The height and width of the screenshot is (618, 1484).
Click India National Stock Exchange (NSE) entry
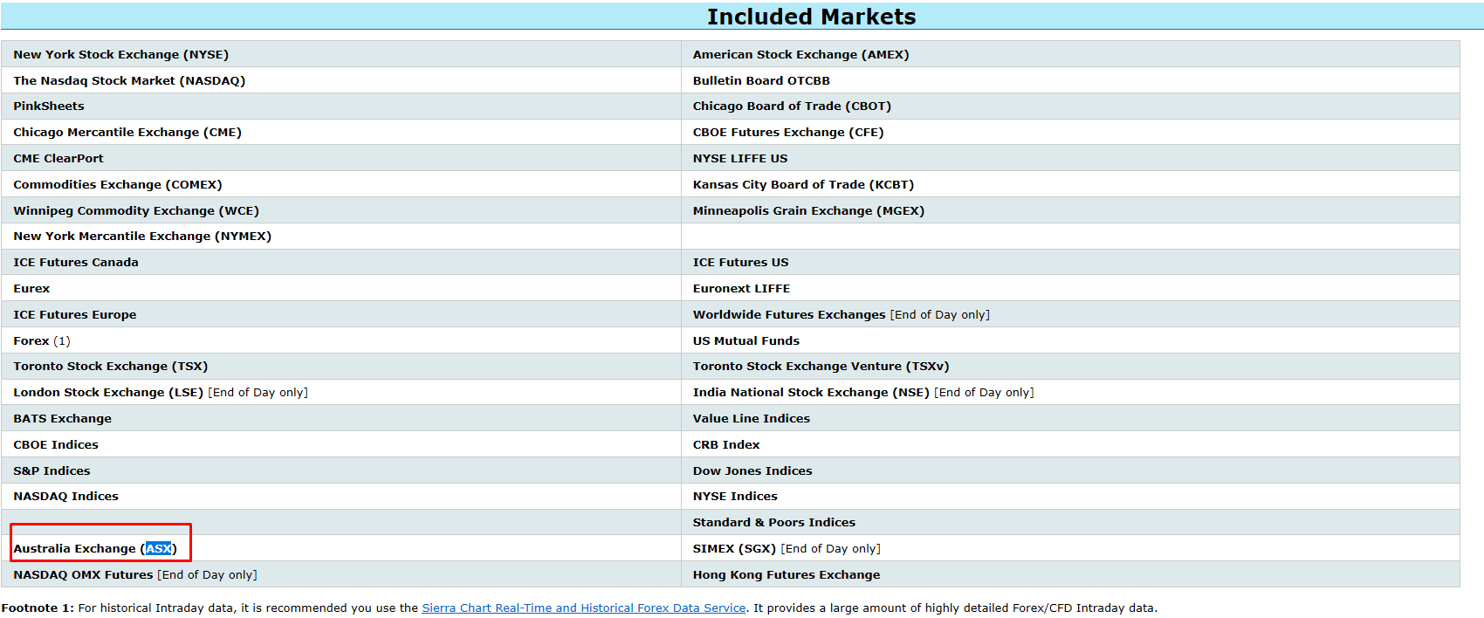810,393
